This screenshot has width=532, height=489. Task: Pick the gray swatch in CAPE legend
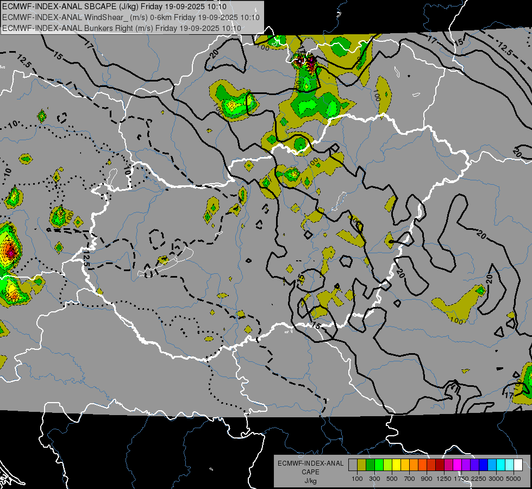[353, 465]
